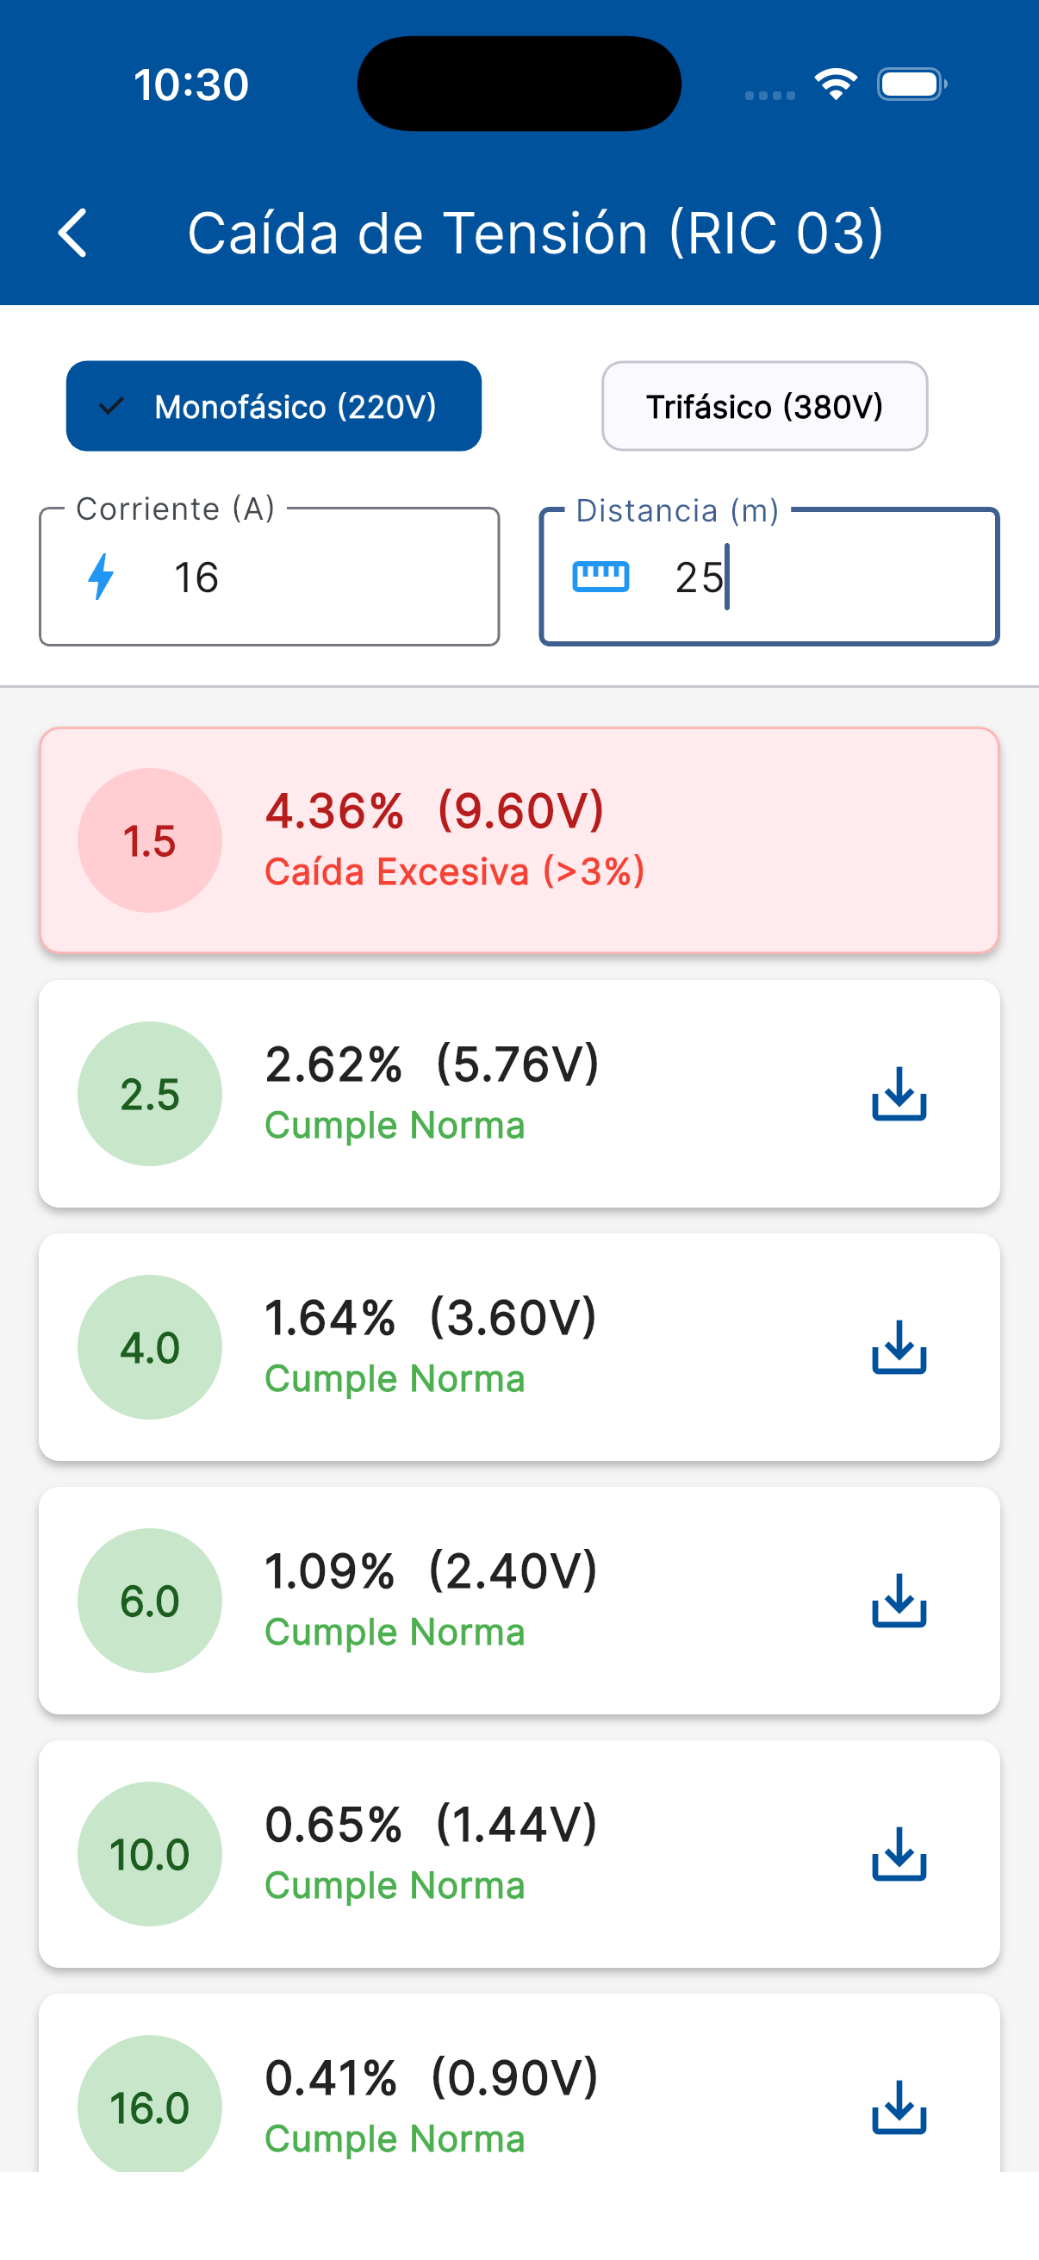Select Monofásico (220V) option
Screen dimensions: 1039x2260
[x=274, y=406]
